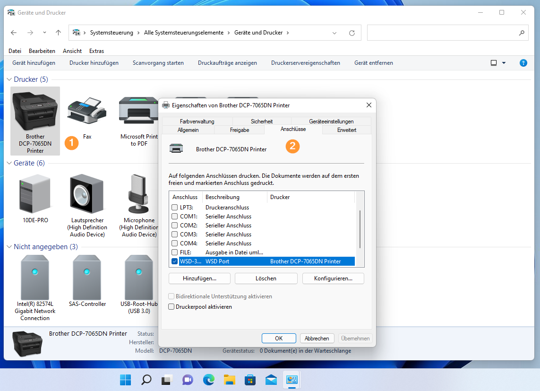Open Mail app from the taskbar
The image size is (540, 391).
(271, 380)
